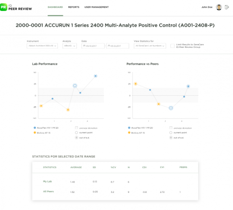Click the Statistics for Selected Date Range heading

[64, 156]
